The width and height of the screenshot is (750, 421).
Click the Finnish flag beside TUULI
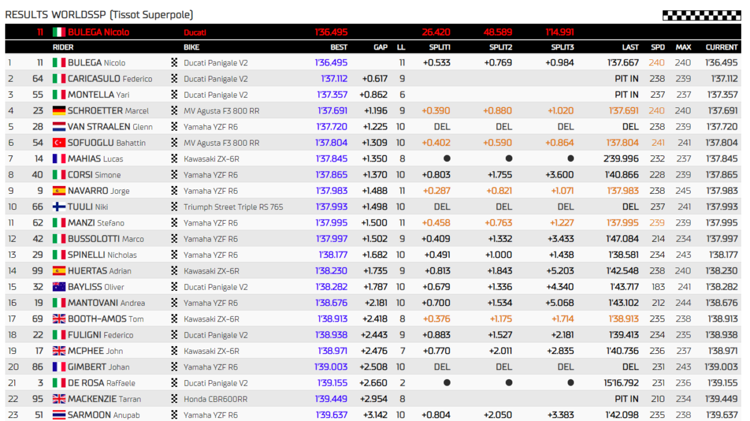point(59,207)
